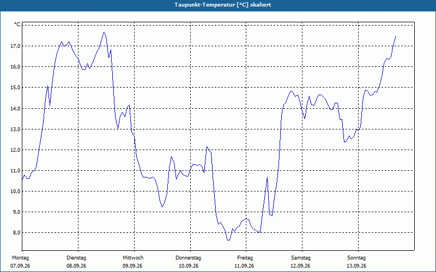
Task: Click the Samstag day label
Action: pos(301,258)
